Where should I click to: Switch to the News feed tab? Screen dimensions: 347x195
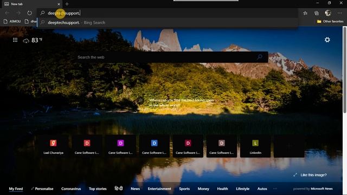[x=135, y=188]
